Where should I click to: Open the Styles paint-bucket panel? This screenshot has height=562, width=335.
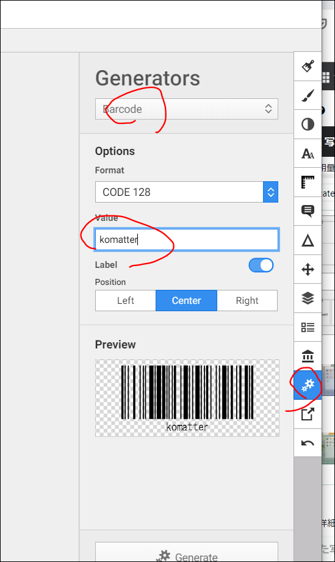[x=308, y=66]
